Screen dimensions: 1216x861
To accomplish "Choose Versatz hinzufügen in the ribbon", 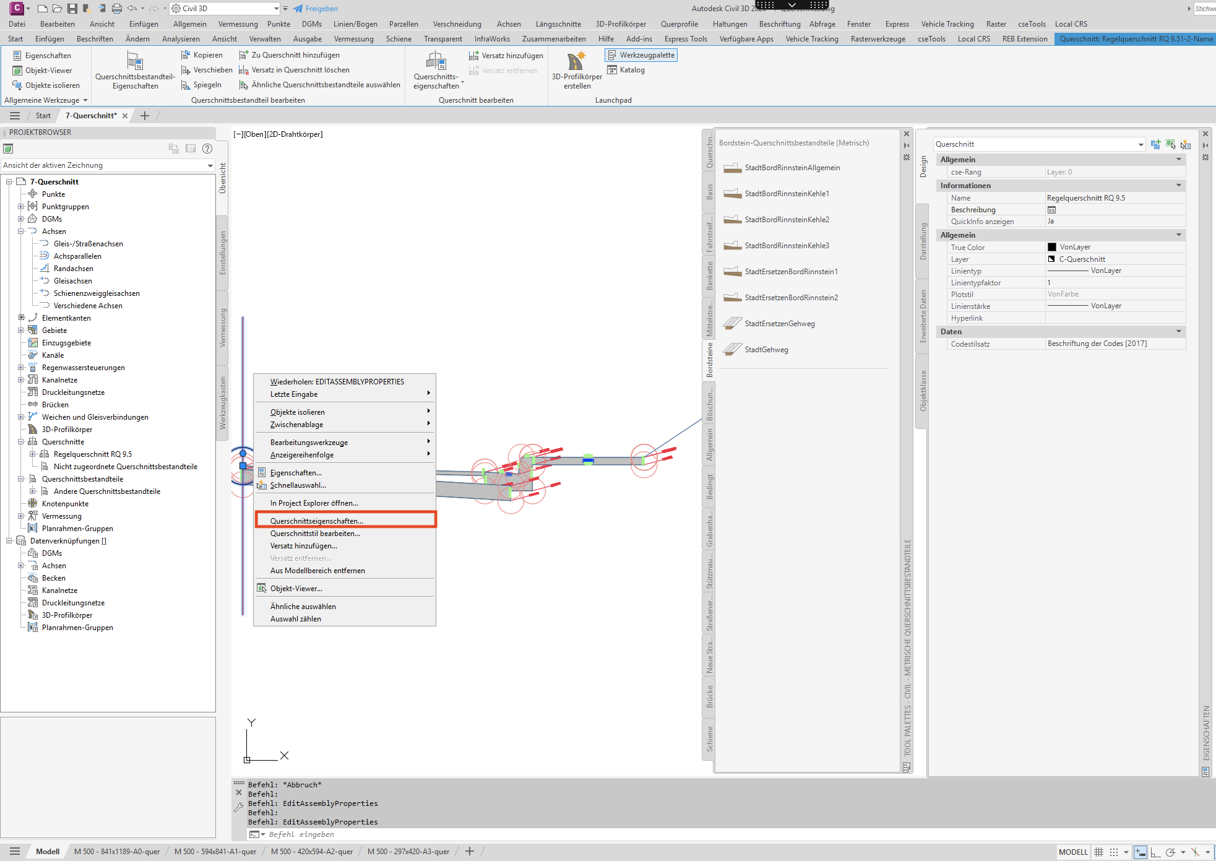I will (506, 56).
